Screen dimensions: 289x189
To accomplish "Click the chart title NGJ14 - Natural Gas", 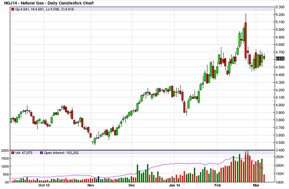I will 49,3.
